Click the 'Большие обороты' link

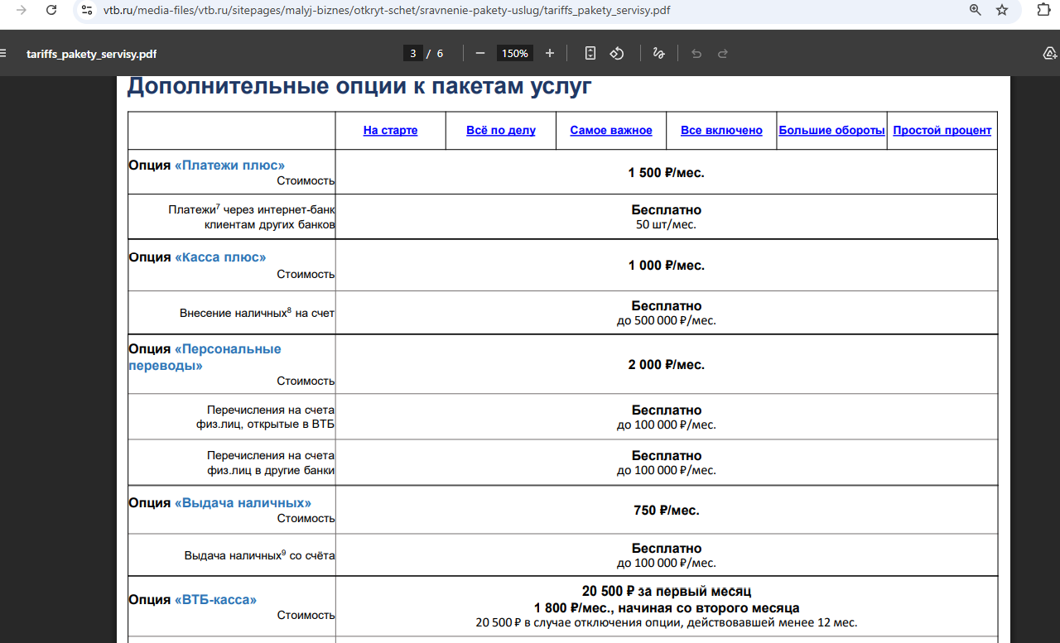coord(831,131)
